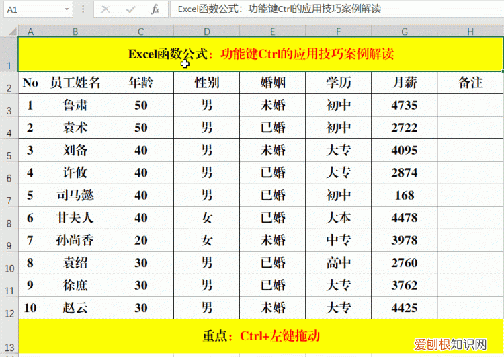Select column B header
The width and height of the screenshot is (504, 357).
(75, 32)
